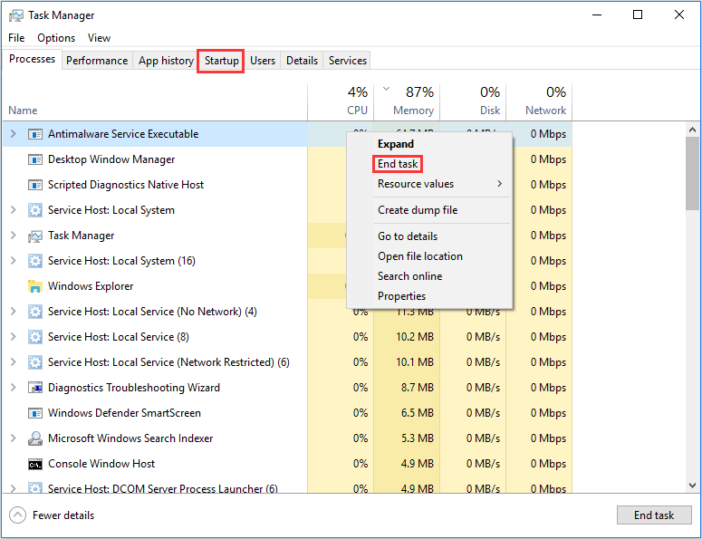
Task: Click the scrollbar down arrow
Action: pyautogui.click(x=692, y=486)
